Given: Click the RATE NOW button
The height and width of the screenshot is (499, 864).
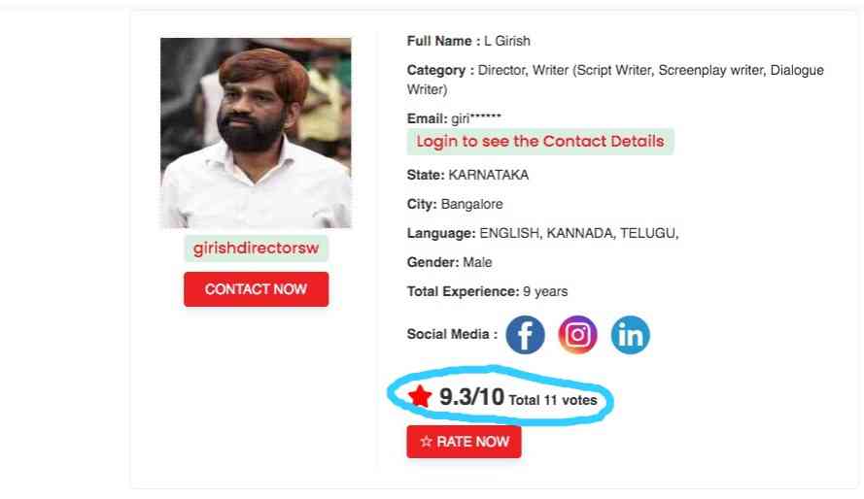Looking at the screenshot, I should pyautogui.click(x=464, y=441).
